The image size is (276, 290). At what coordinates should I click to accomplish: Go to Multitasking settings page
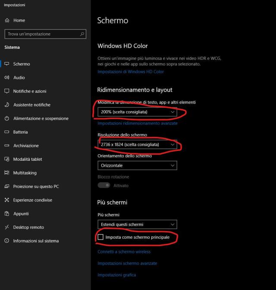click(x=25, y=173)
